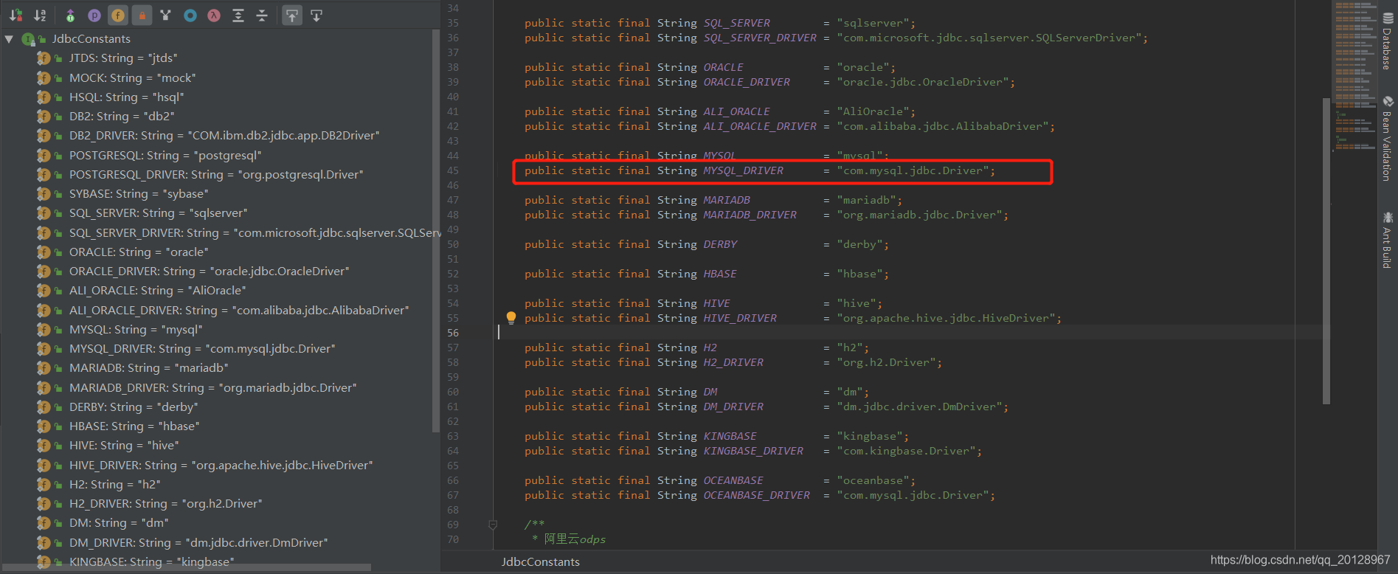Toggle Show Fields orange f icon
Image resolution: width=1398 pixels, height=574 pixels.
pos(118,15)
